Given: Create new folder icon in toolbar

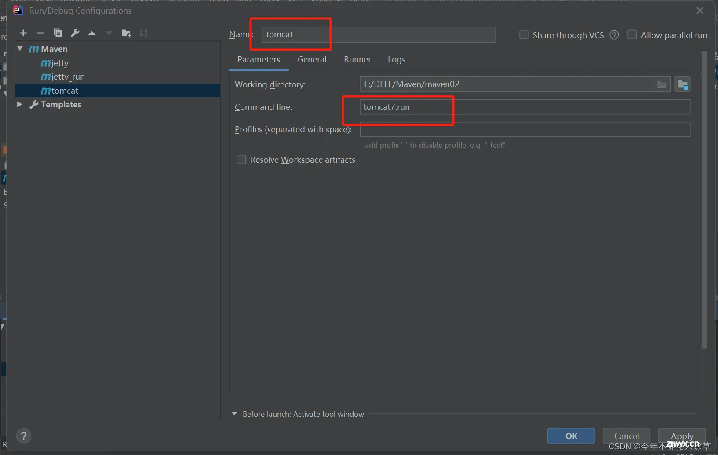Looking at the screenshot, I should pyautogui.click(x=127, y=33).
